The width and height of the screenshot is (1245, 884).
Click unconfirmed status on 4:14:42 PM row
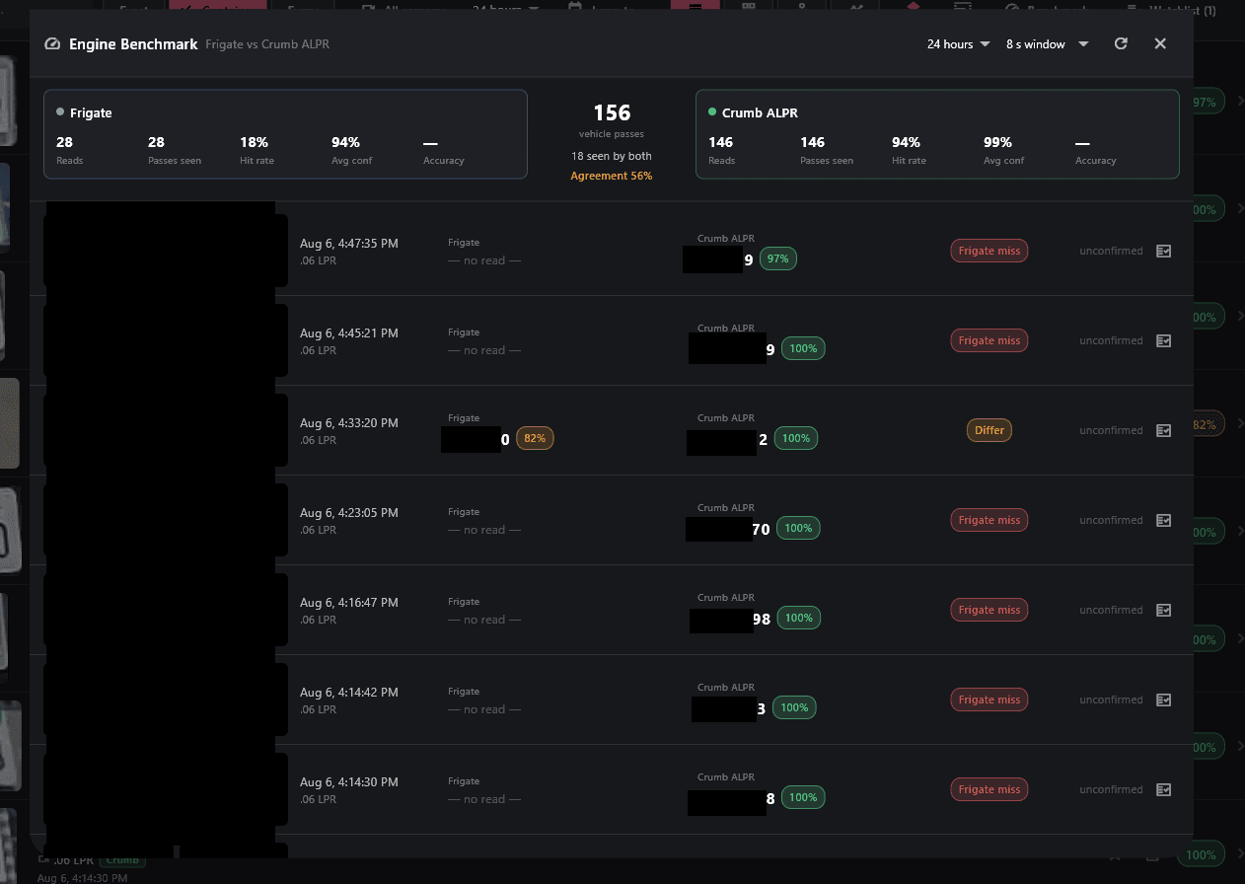click(x=1111, y=700)
